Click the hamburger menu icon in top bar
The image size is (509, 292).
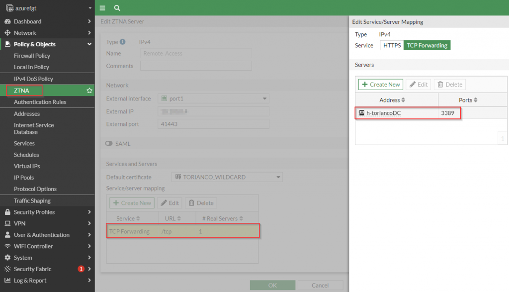(x=102, y=8)
